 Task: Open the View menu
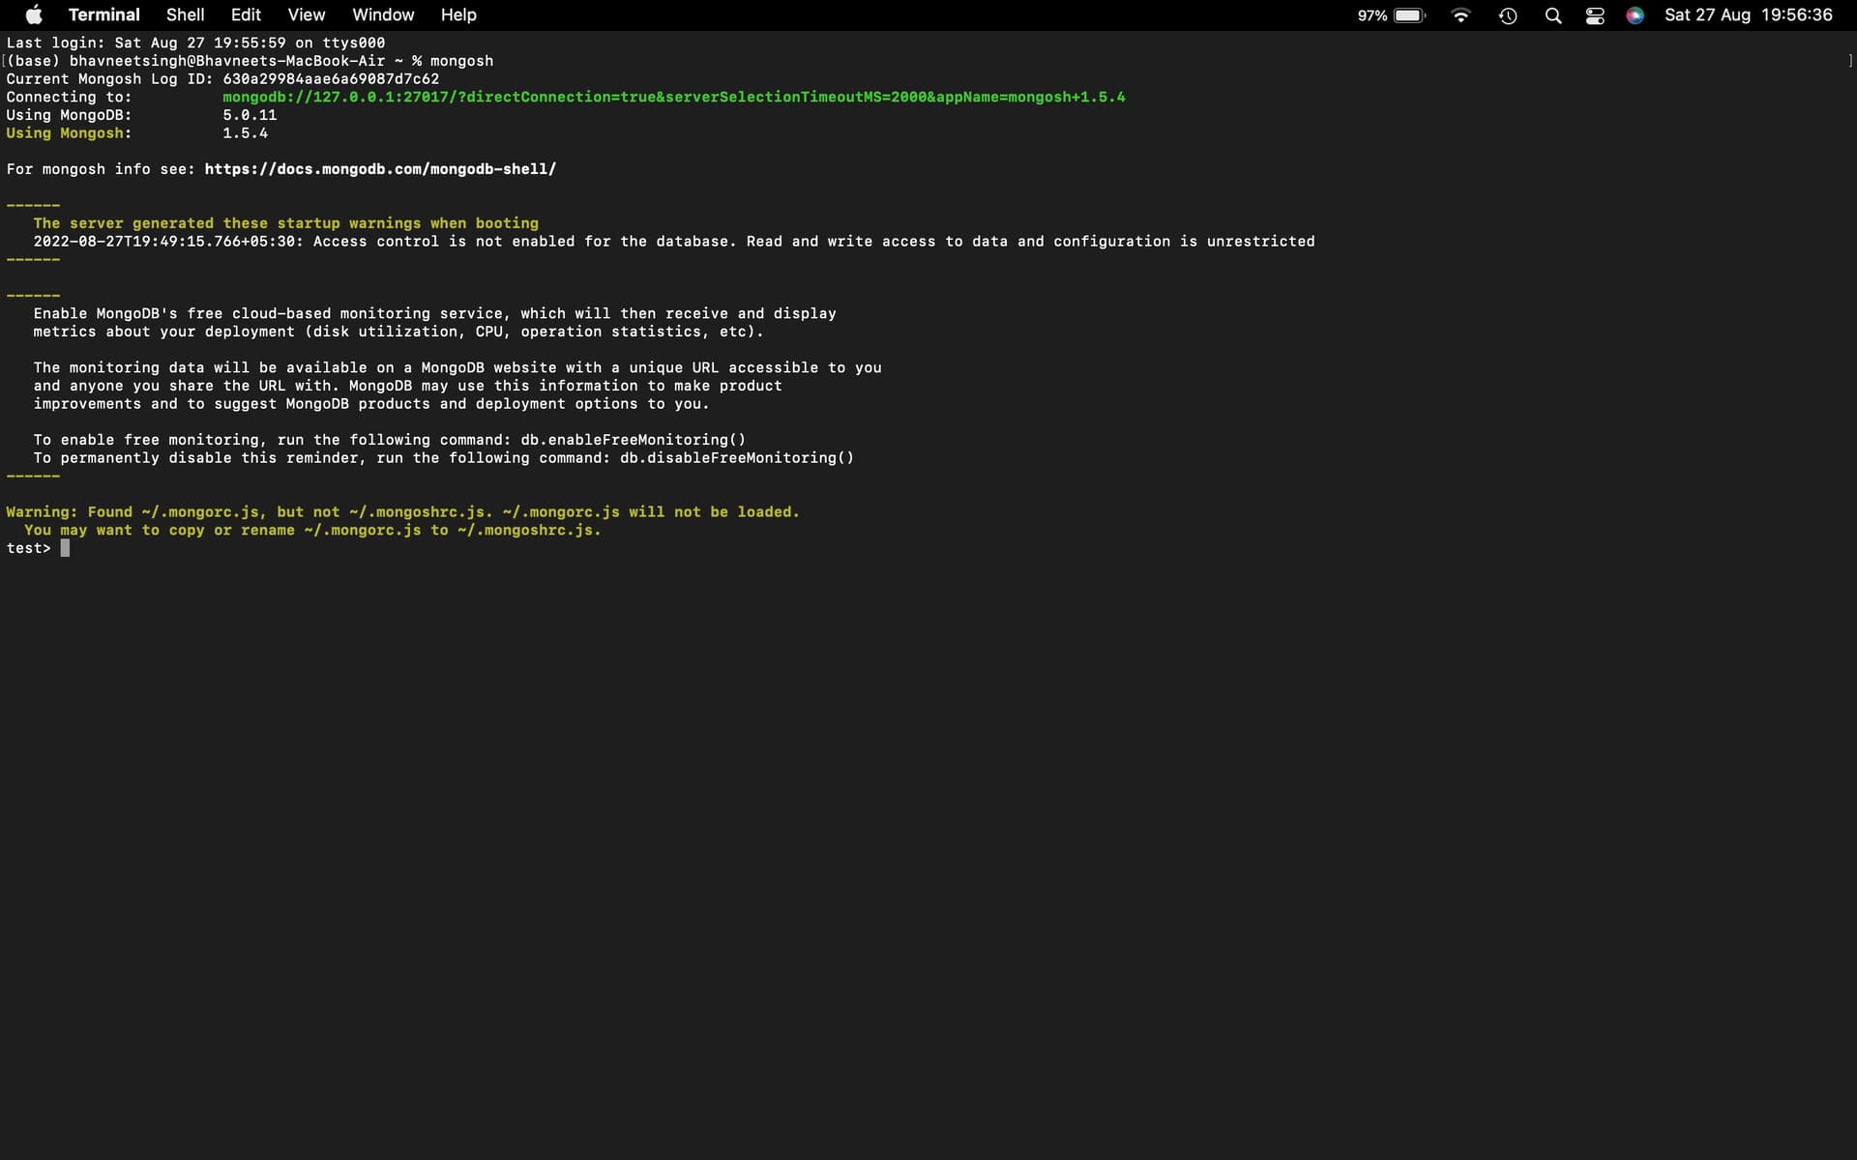306,14
